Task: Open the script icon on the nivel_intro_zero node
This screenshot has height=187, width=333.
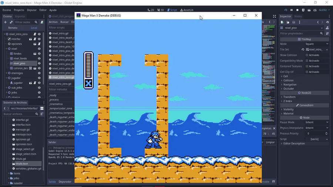Action: point(35,34)
